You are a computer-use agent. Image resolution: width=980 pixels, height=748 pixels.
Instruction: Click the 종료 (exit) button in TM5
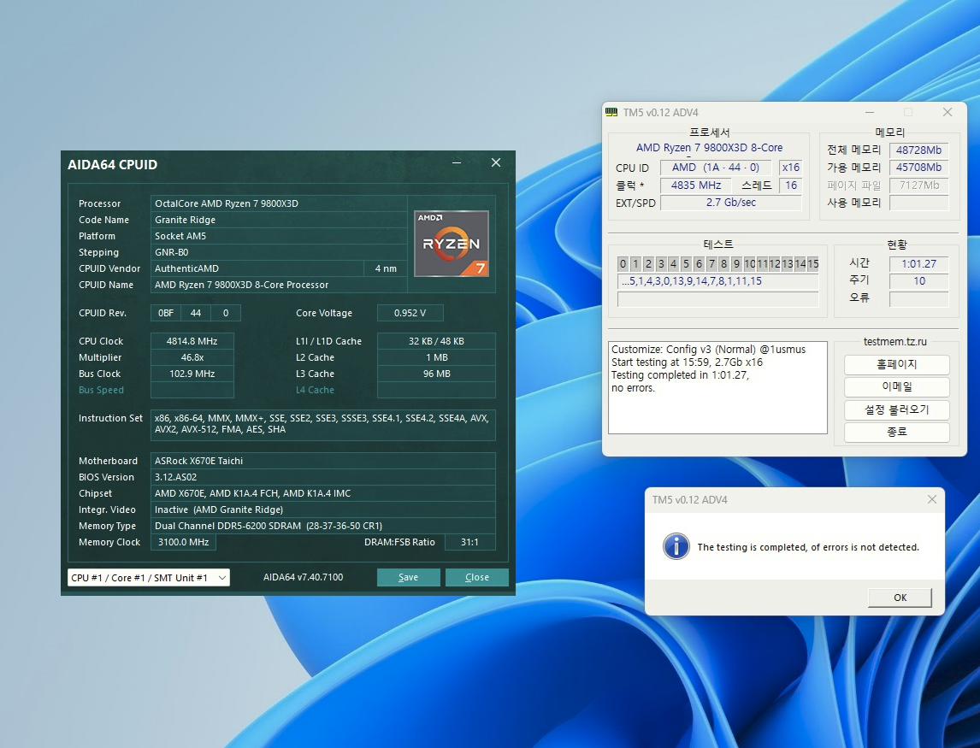click(x=897, y=432)
